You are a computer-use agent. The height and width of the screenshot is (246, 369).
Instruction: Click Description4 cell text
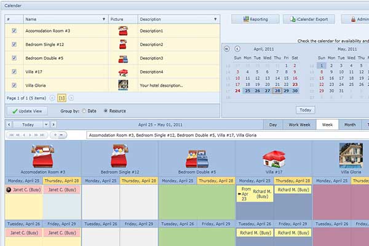pyautogui.click(x=151, y=71)
